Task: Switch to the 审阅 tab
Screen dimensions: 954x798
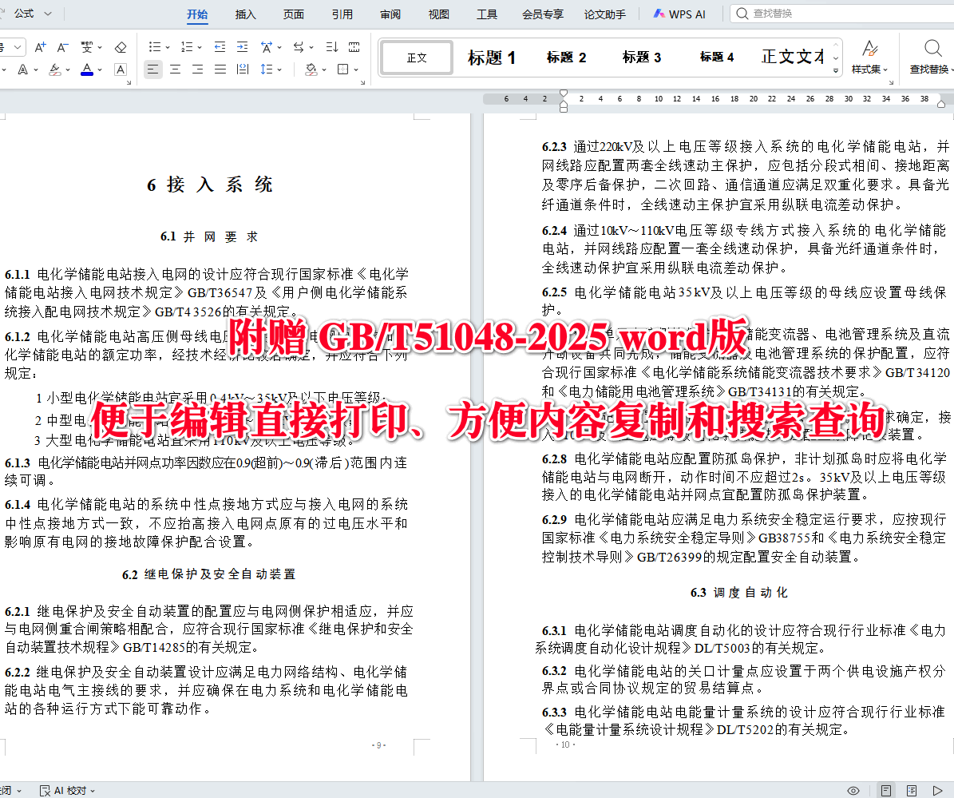Action: pos(390,14)
